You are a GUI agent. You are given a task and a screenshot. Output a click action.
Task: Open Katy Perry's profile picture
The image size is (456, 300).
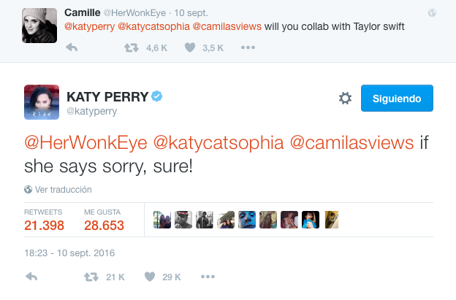pyautogui.click(x=42, y=103)
